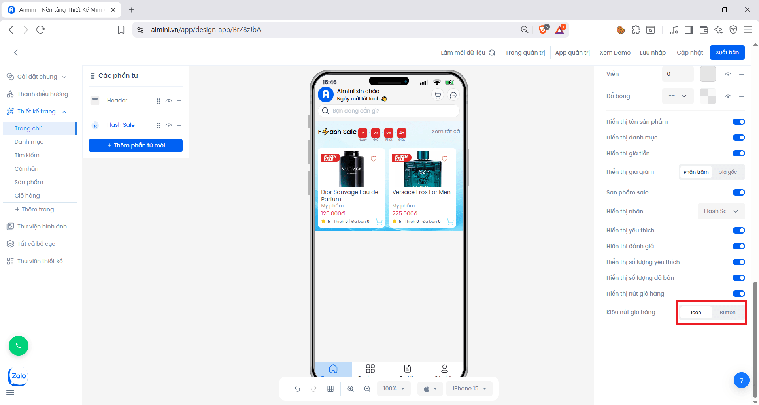The image size is (759, 405).
Task: Click the undo arrow in bottom toolbar
Action: click(x=297, y=389)
